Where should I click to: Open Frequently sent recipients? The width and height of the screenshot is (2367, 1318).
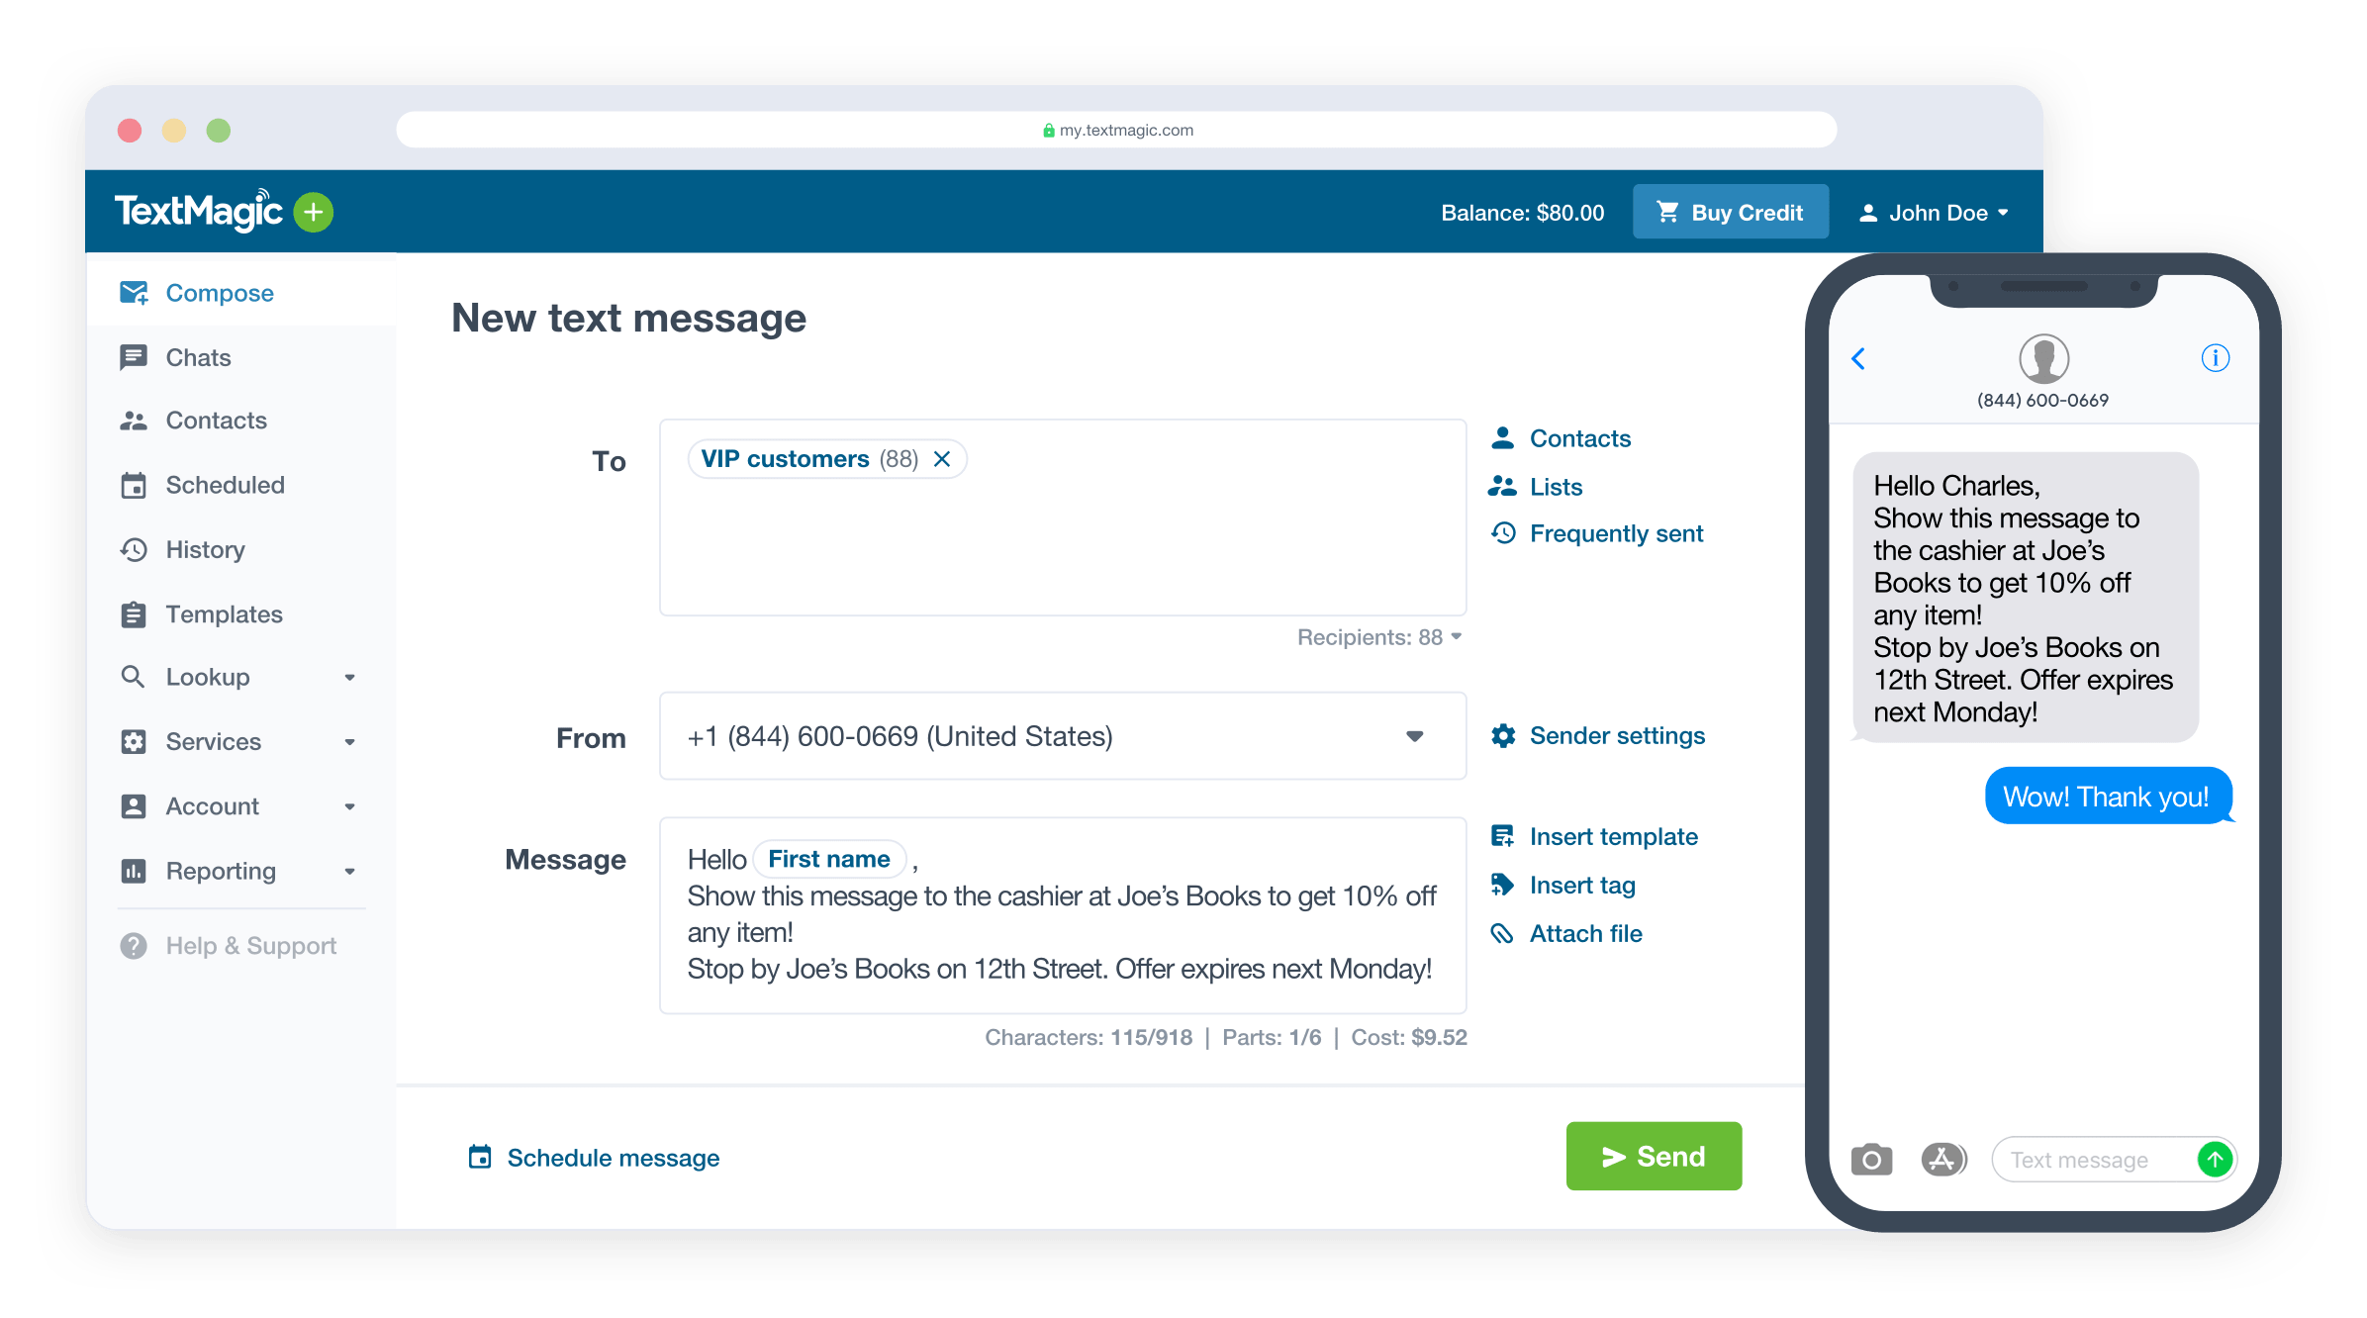[x=1616, y=533]
